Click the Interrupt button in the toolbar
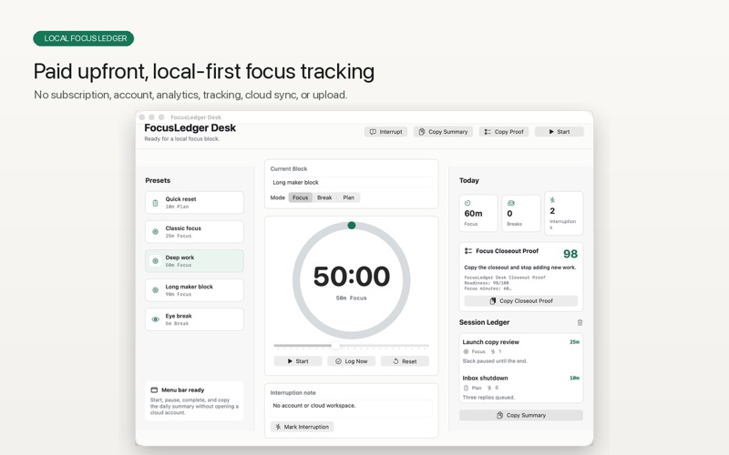Screen dimensions: 729x455 (x=385, y=132)
